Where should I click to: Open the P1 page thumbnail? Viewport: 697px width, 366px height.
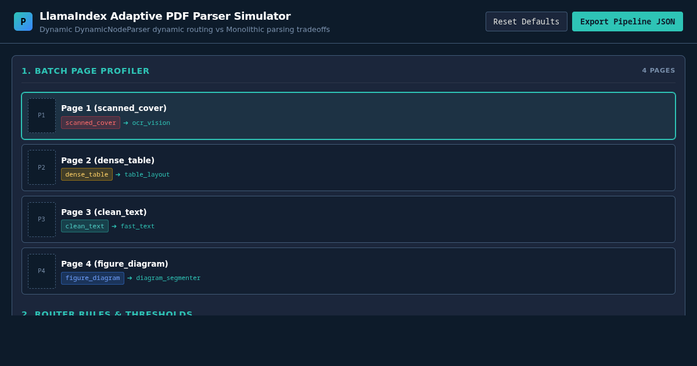(x=42, y=116)
